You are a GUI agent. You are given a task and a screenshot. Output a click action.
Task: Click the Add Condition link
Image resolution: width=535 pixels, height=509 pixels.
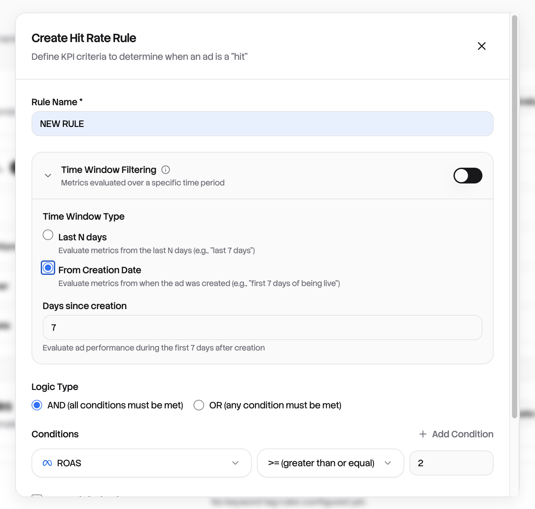coord(462,434)
